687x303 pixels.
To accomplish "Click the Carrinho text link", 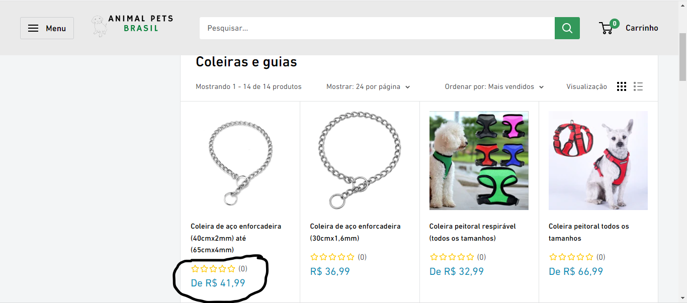I will tap(642, 28).
